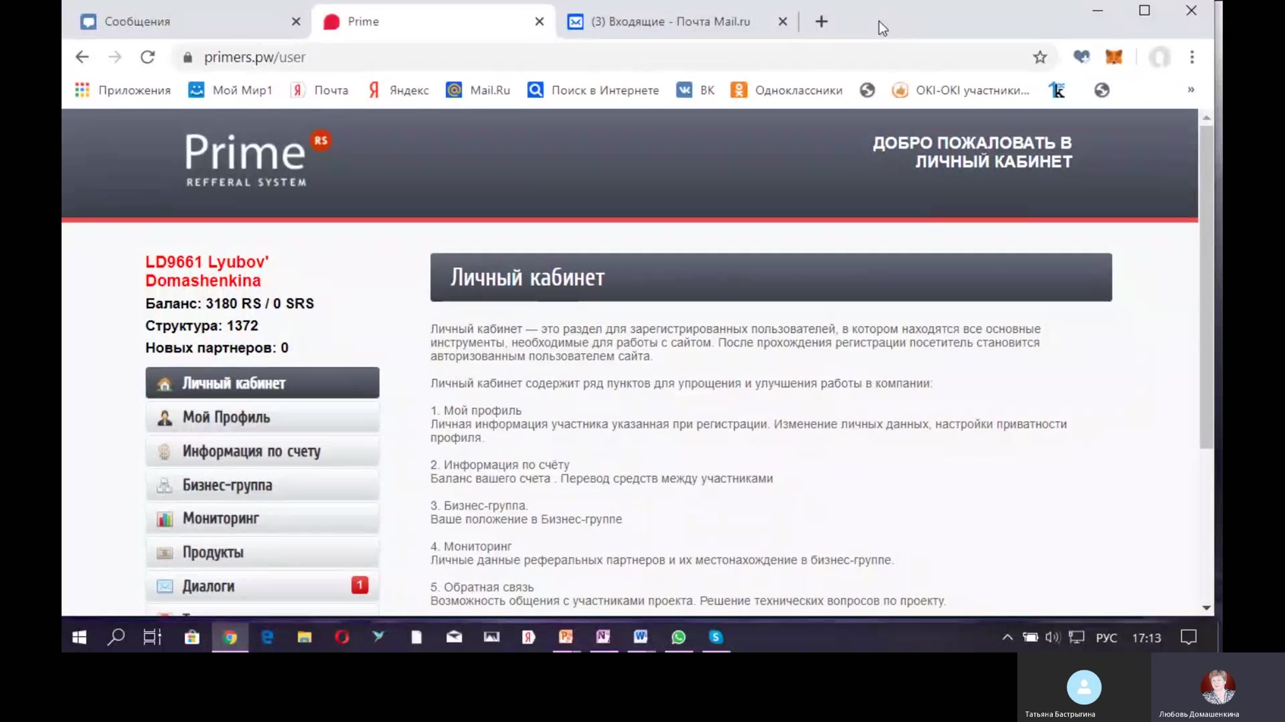Open Microsoft Store from the taskbar
The height and width of the screenshot is (722, 1285).
192,637
